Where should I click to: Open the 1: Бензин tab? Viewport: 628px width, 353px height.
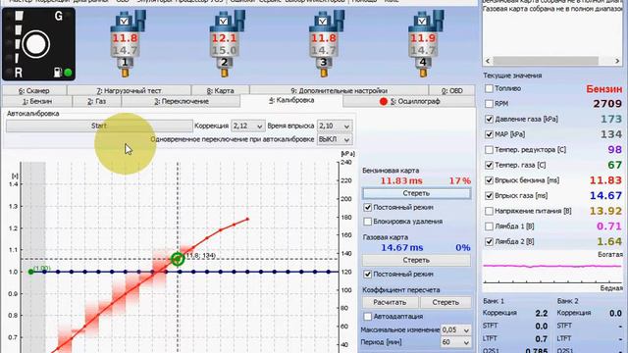(37, 101)
